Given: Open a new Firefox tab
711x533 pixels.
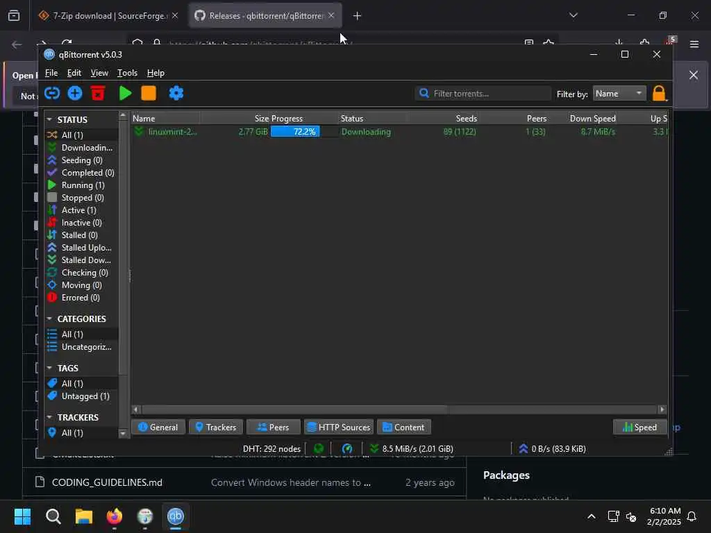Looking at the screenshot, I should tap(357, 16).
